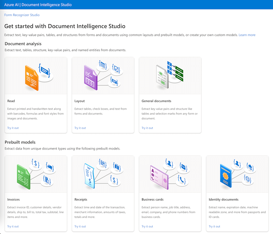Select the Receipts card title
This screenshot has width=273, height=234.
[x=81, y=199]
